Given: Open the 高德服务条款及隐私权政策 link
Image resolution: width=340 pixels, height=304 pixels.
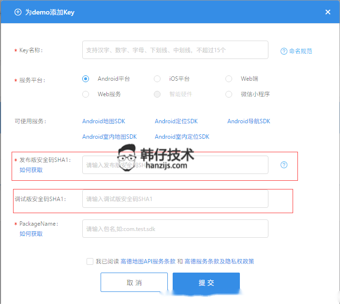Looking at the screenshot, I should point(219,261).
